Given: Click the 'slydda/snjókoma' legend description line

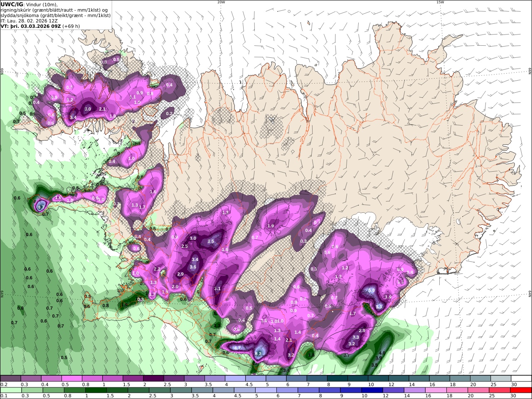Looking at the screenshot, I should click(56, 15).
